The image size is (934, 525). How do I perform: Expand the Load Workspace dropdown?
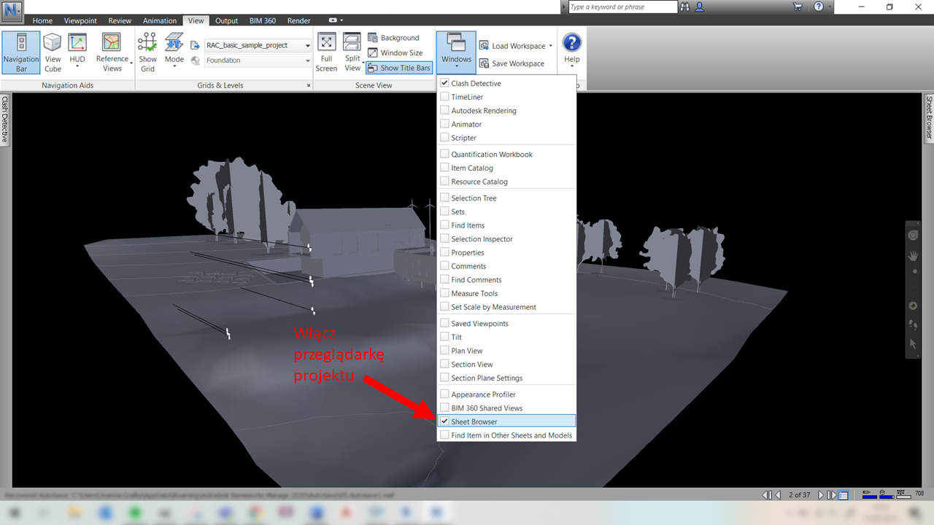550,46
